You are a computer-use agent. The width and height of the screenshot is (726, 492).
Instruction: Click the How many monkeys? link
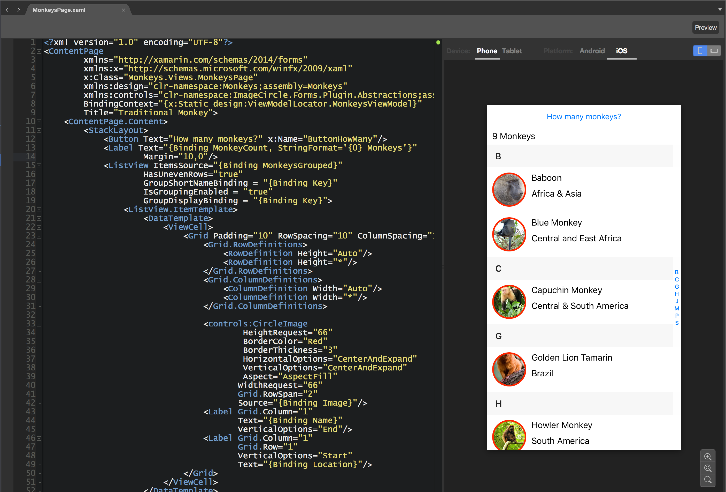tap(584, 117)
